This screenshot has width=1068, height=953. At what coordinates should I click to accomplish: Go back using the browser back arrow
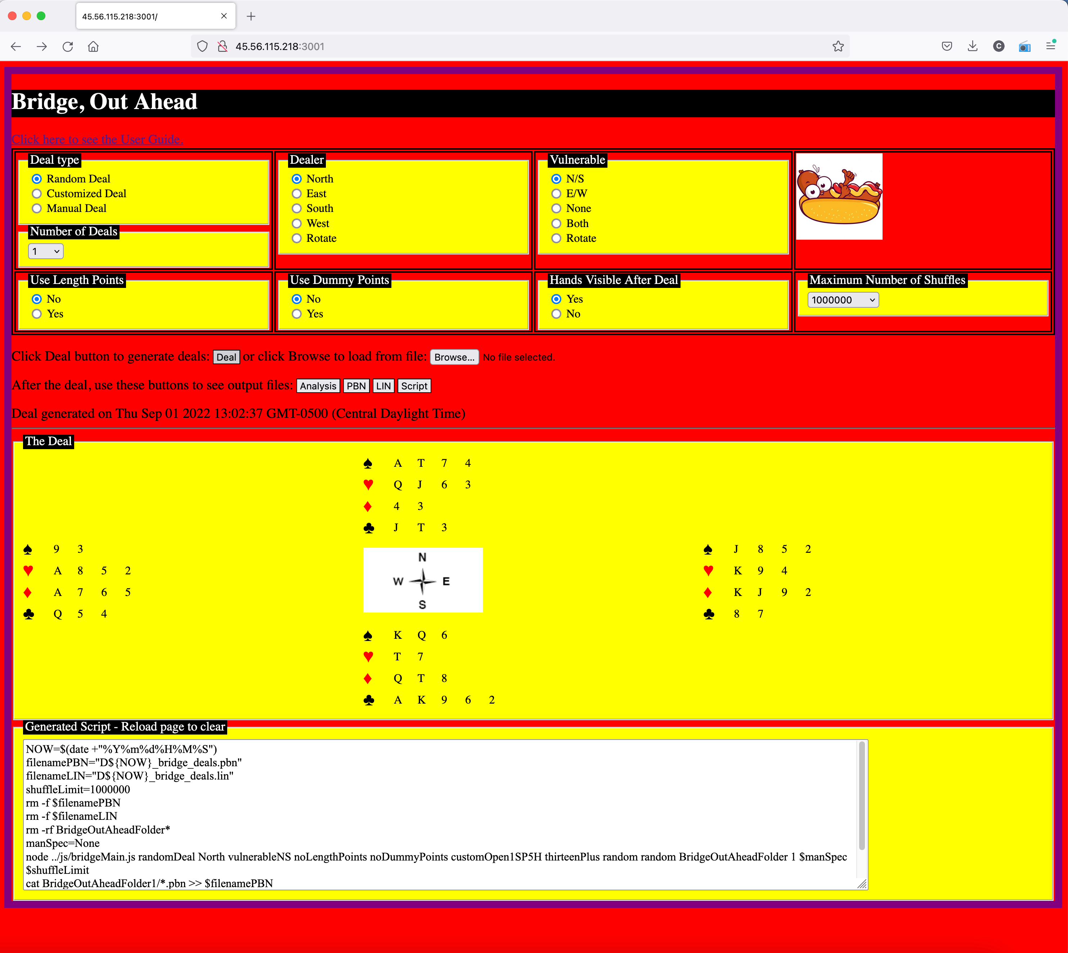(16, 46)
